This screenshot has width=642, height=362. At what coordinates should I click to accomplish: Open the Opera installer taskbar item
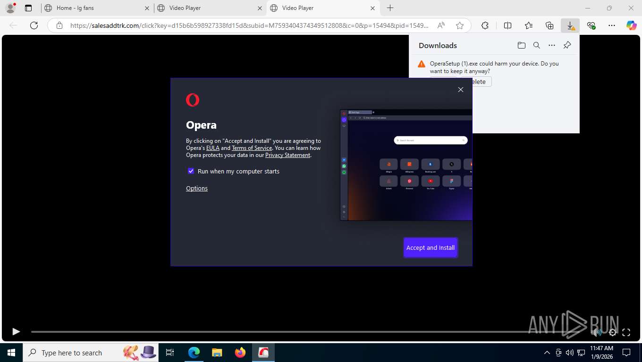pos(263,353)
